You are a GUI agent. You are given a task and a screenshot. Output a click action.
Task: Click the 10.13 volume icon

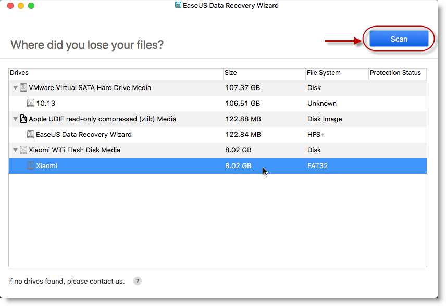click(x=31, y=104)
